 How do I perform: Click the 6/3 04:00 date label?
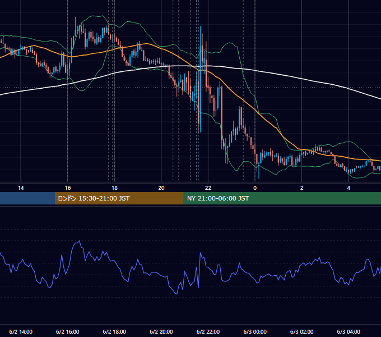pyautogui.click(x=349, y=331)
